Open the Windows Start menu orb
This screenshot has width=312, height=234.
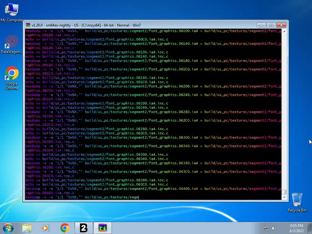click(8, 228)
